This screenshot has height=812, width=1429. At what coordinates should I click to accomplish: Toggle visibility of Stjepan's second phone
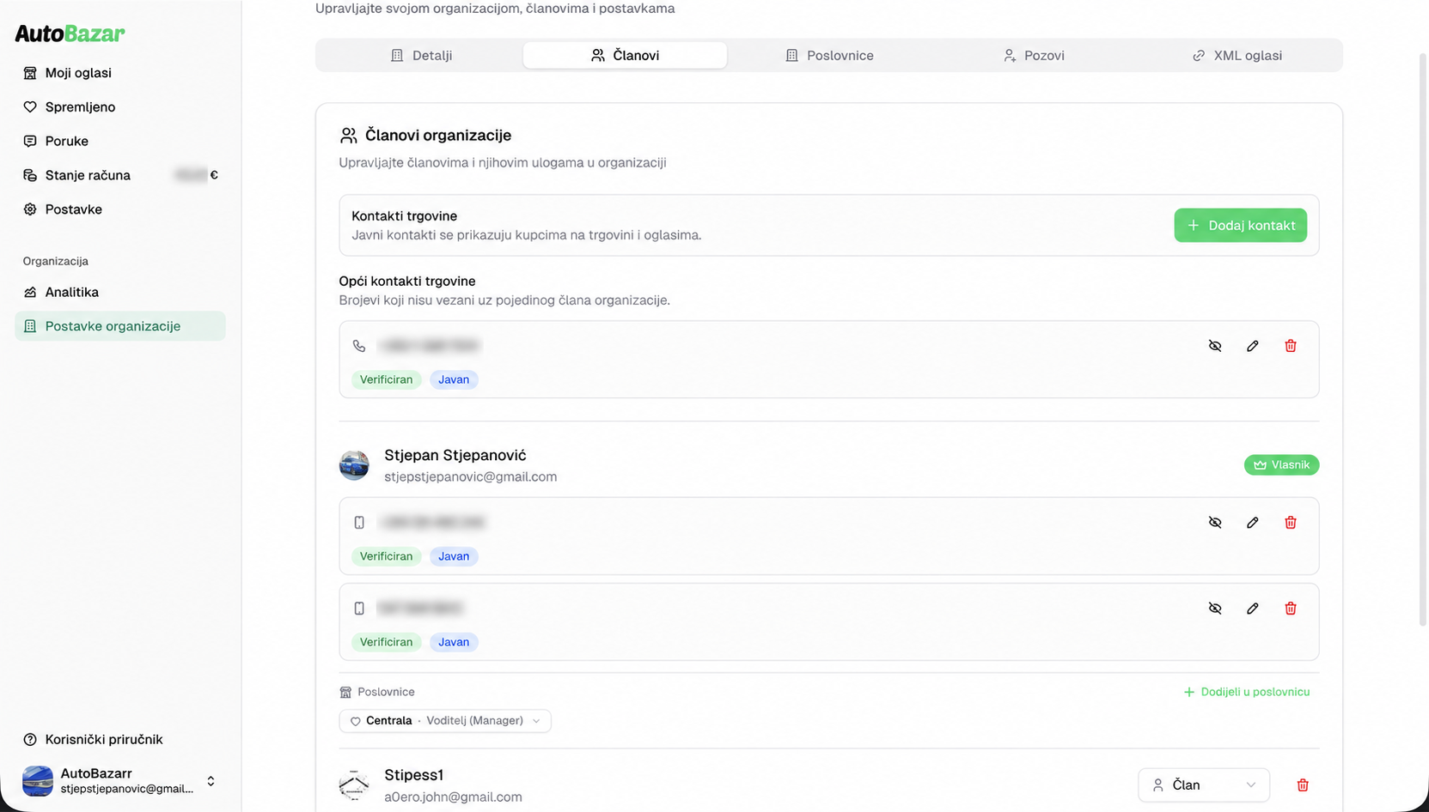click(x=1214, y=609)
